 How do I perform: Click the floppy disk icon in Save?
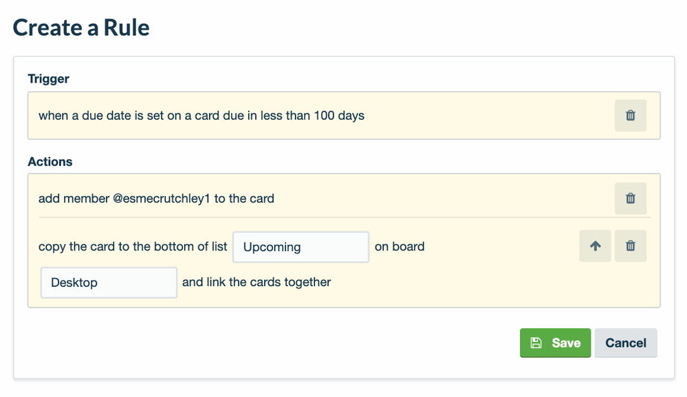coord(536,343)
